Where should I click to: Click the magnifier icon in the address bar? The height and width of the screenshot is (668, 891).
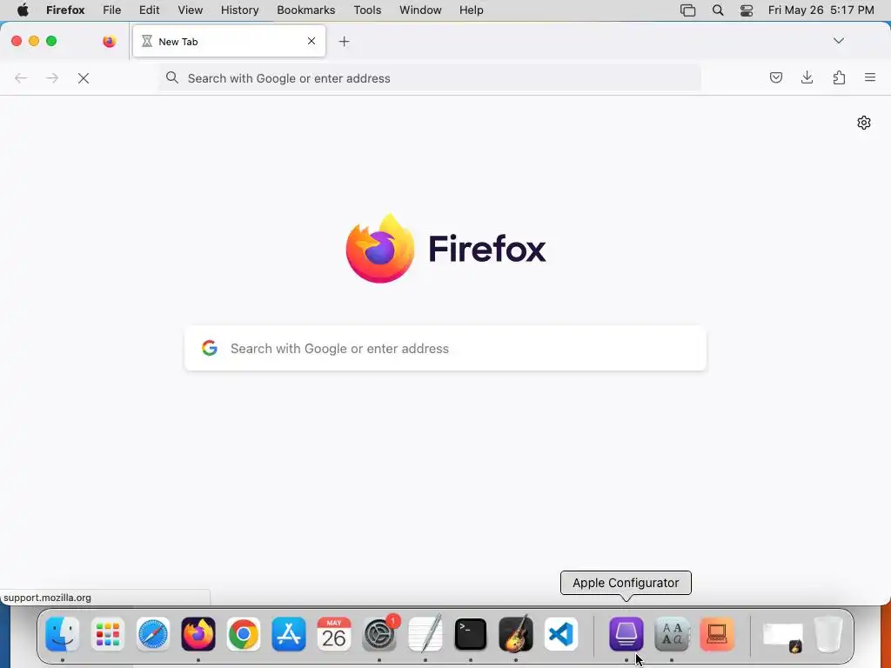point(172,77)
